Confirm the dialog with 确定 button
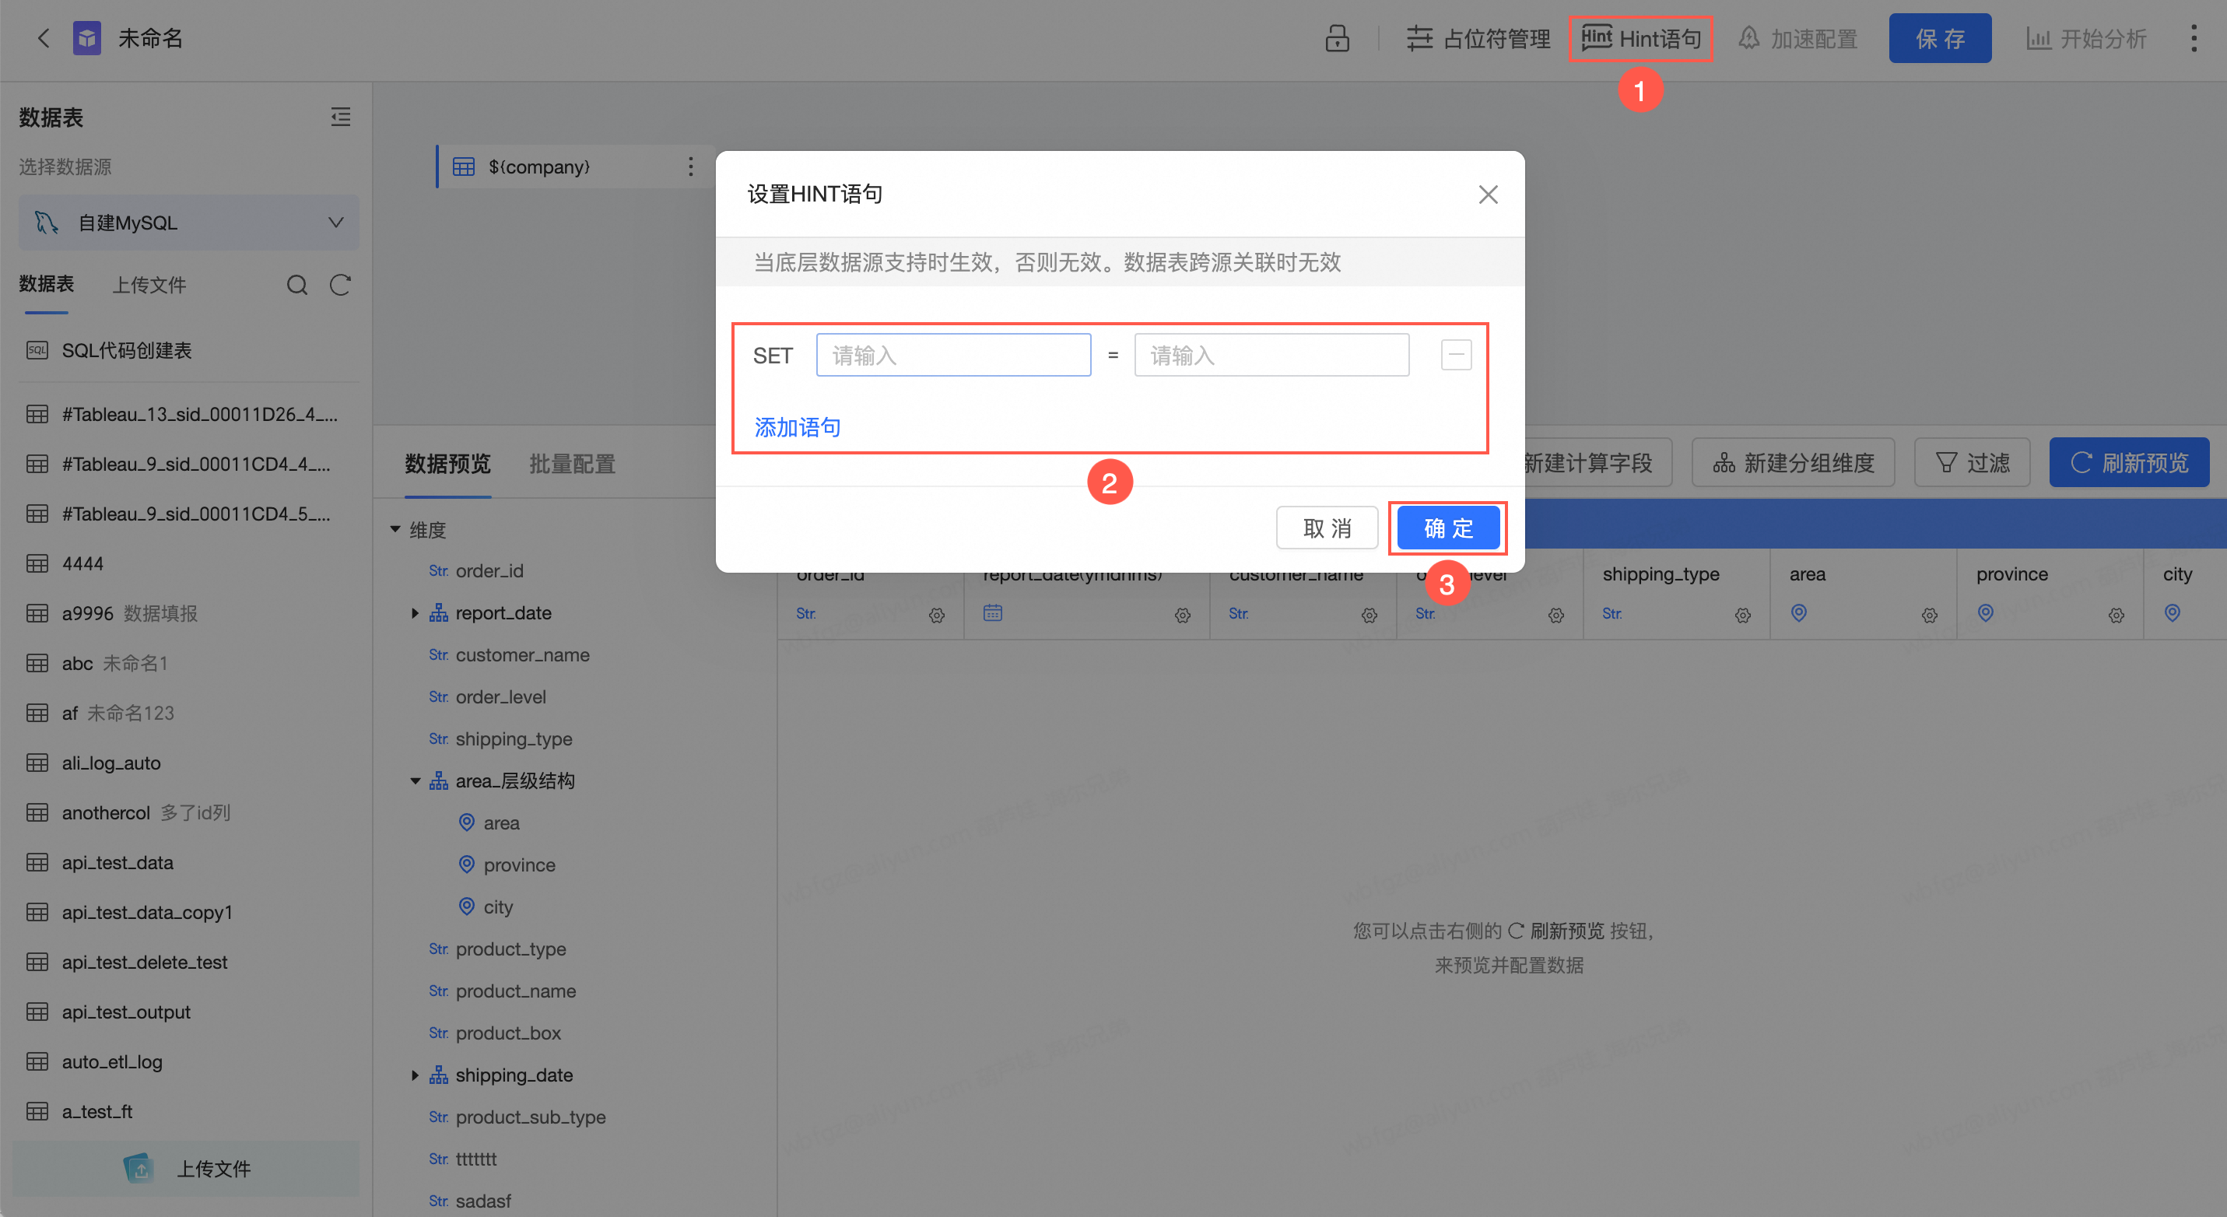Screen dimensions: 2227x1217 click(x=1447, y=528)
